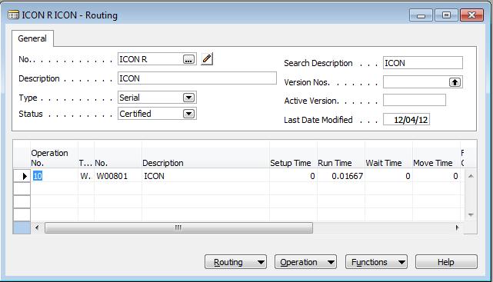Click the Run Time value 0.01667
The height and width of the screenshot is (282, 493).
pos(341,176)
